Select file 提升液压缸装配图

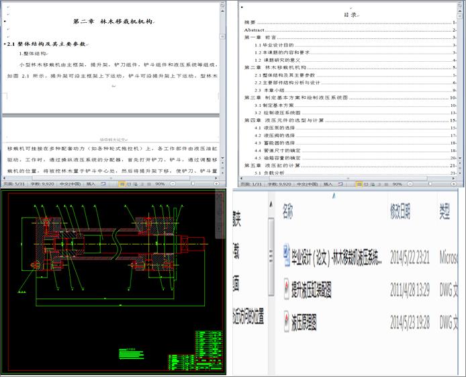(311, 290)
